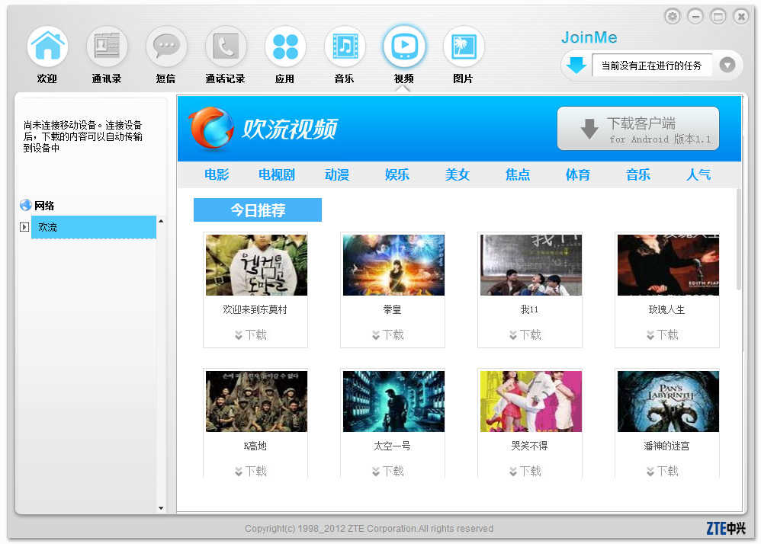
Task: Click the 太空一号 movie title
Action: click(392, 446)
